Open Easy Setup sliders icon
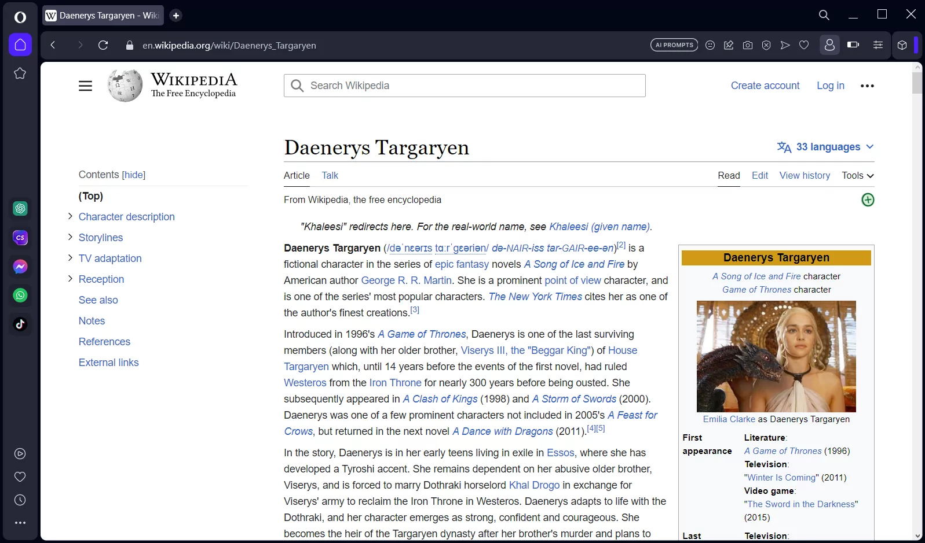The image size is (925, 543). tap(878, 45)
